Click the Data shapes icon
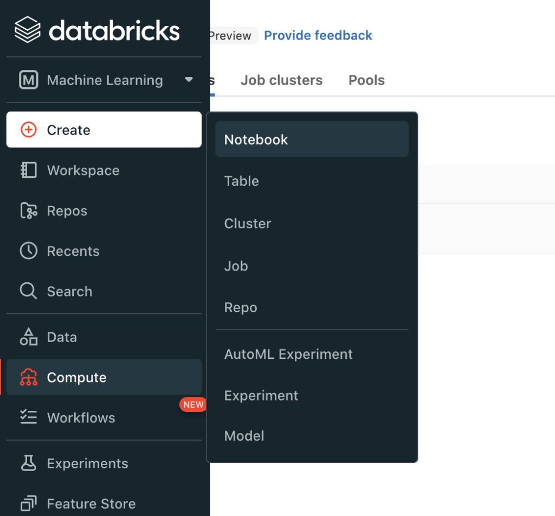Image resolution: width=555 pixels, height=516 pixels. point(28,337)
